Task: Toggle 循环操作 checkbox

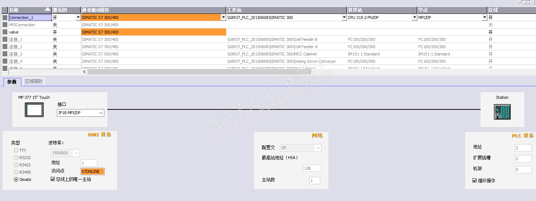Action: (475, 181)
